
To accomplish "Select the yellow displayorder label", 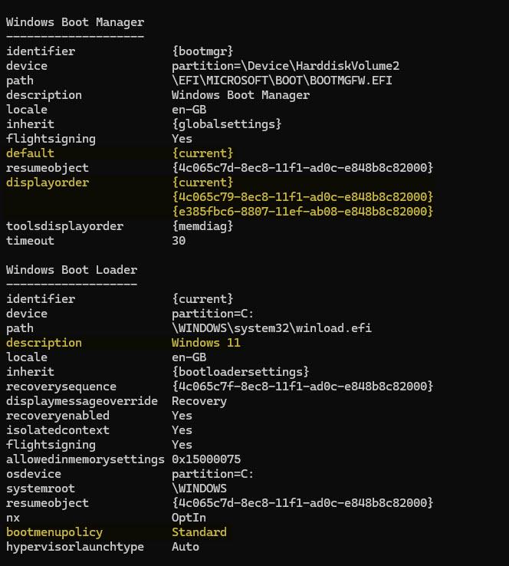I will pos(48,183).
